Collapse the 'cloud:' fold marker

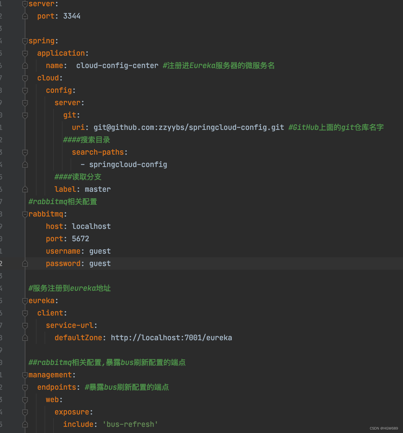pyautogui.click(x=25, y=78)
